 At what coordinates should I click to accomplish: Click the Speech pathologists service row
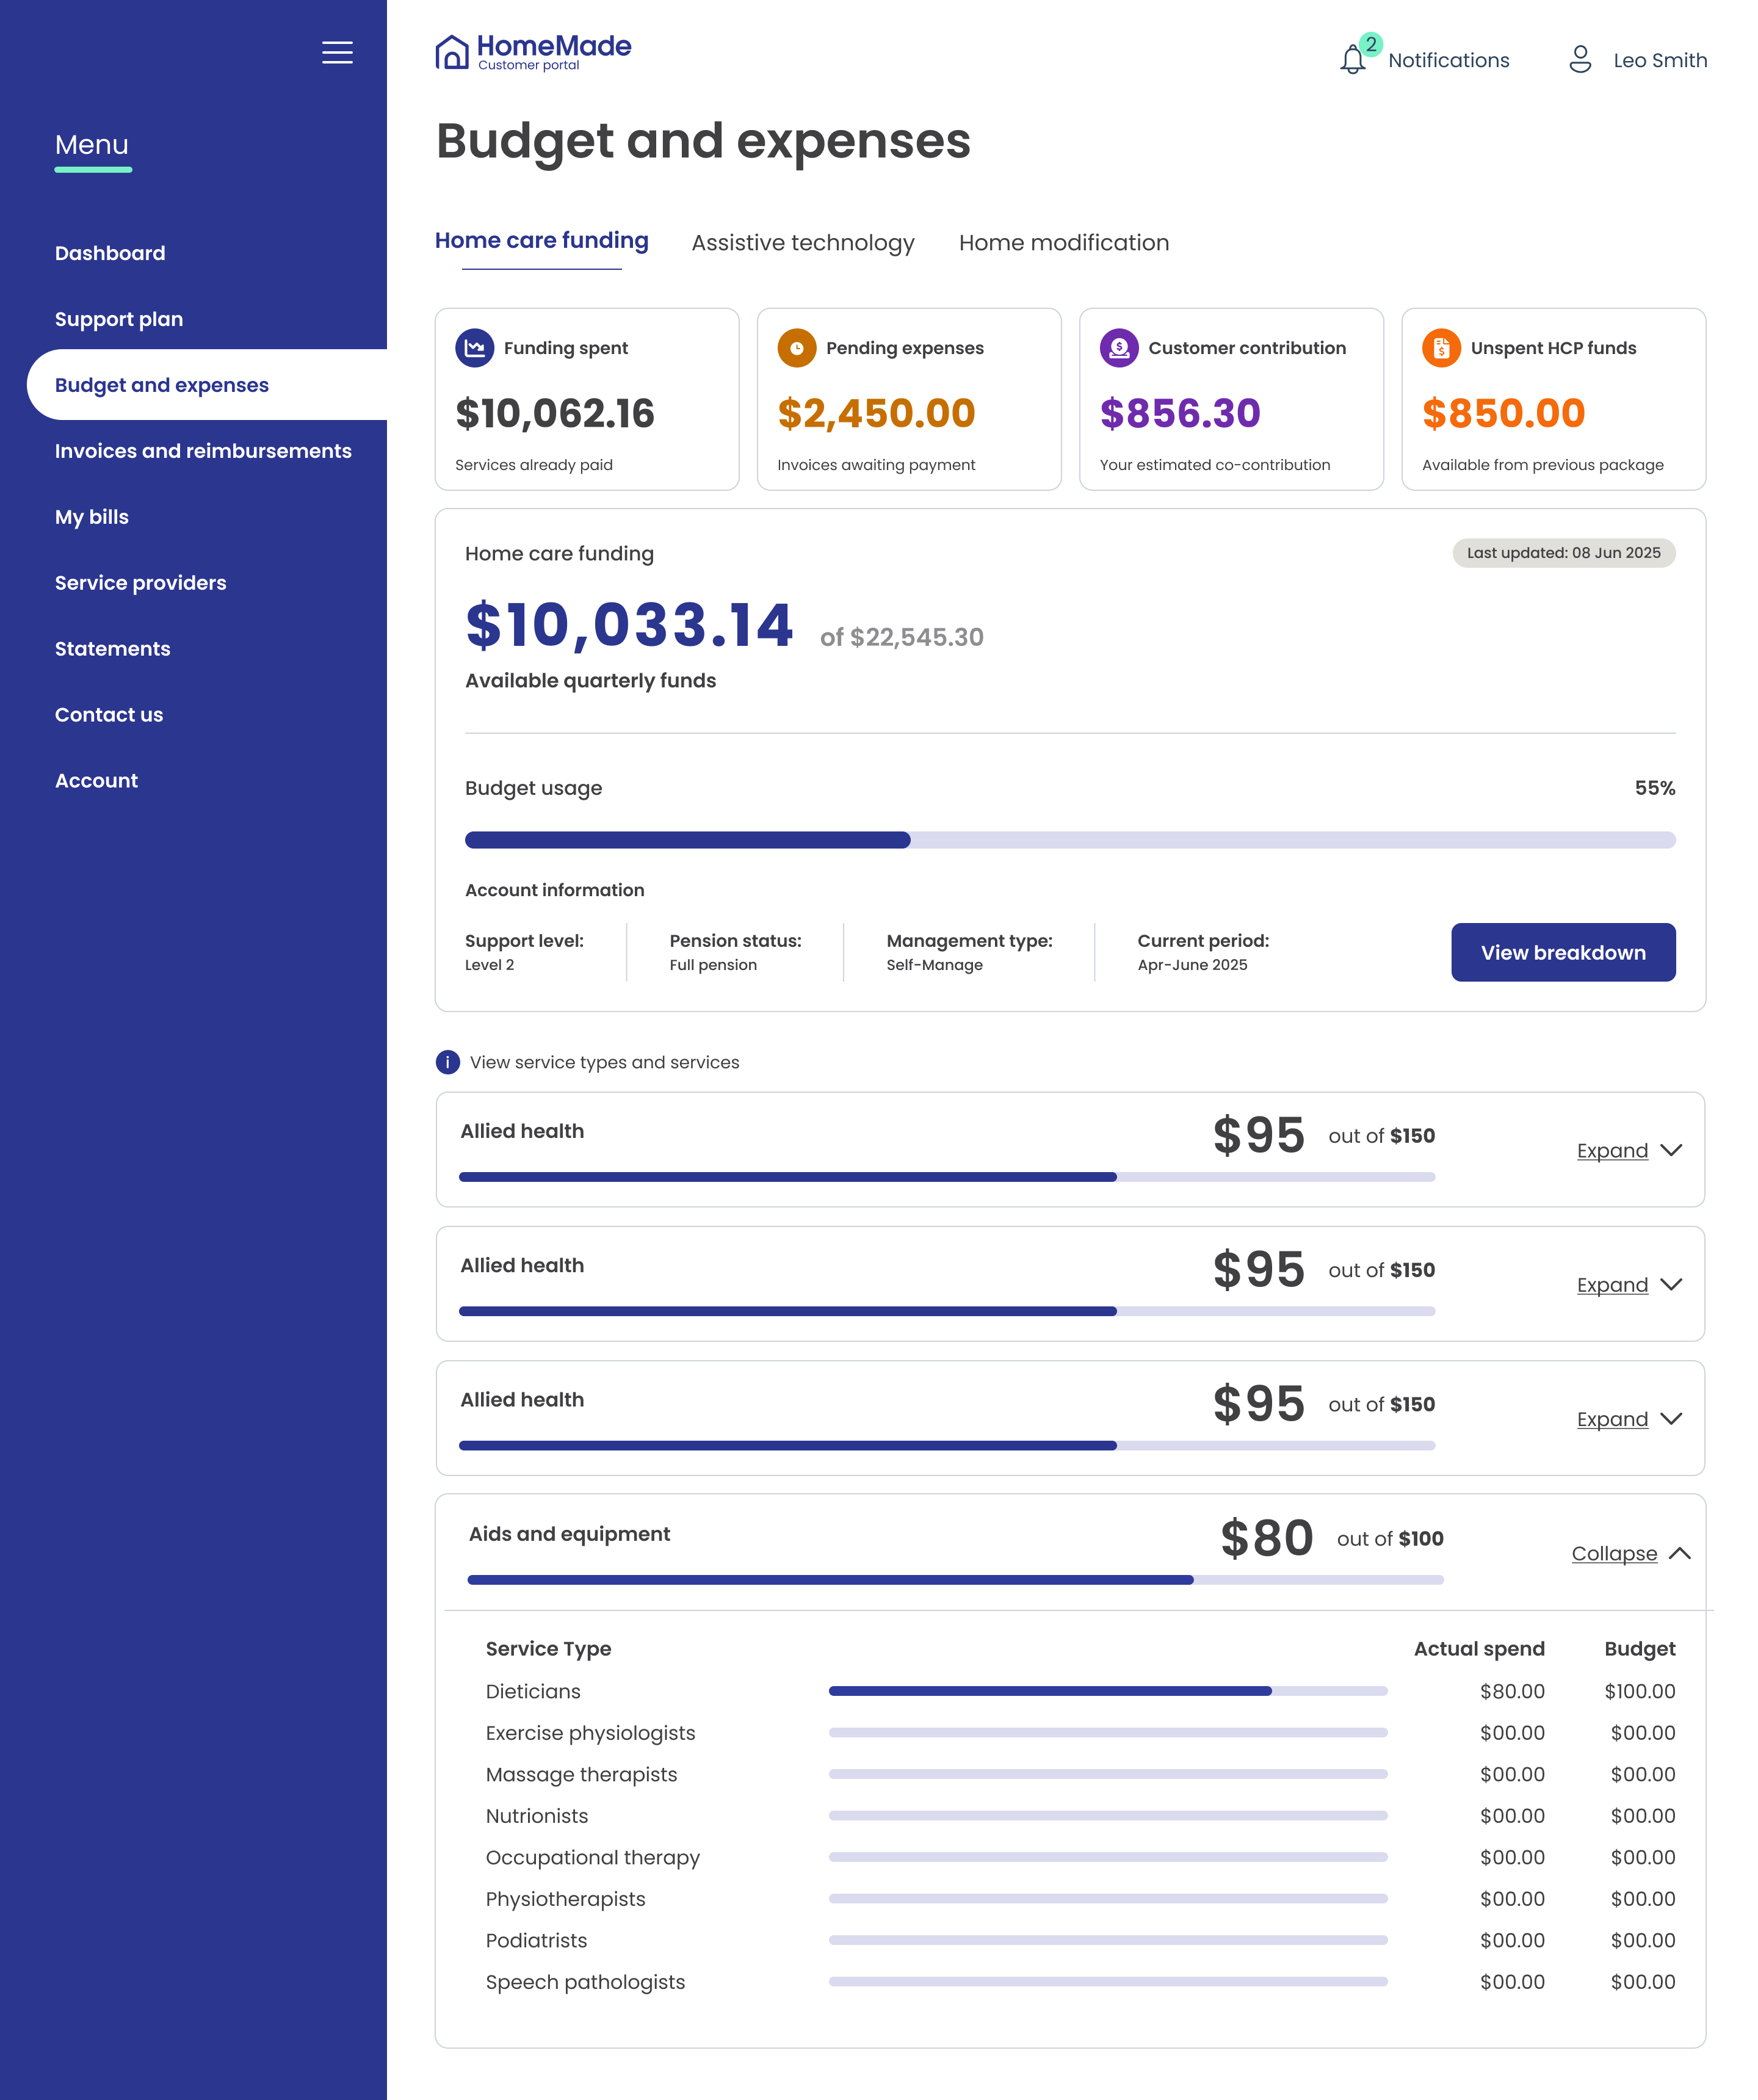coord(1080,1982)
